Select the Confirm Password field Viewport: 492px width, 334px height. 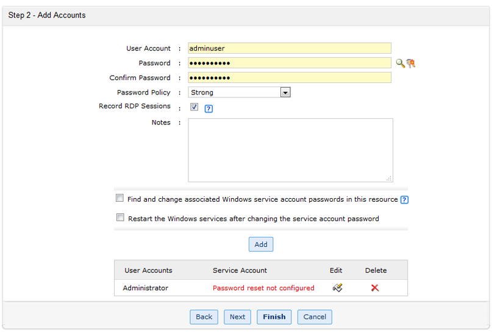coord(290,77)
